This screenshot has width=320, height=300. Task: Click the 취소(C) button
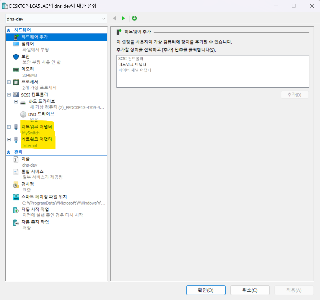(x=250, y=290)
